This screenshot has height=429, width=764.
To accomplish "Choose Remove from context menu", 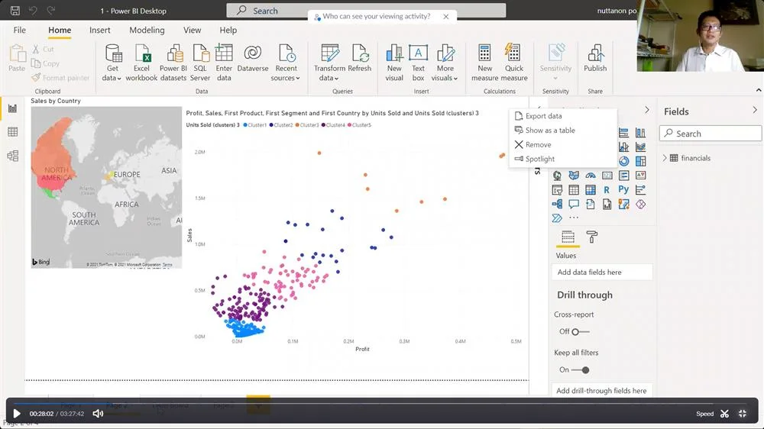I will pyautogui.click(x=563, y=144).
